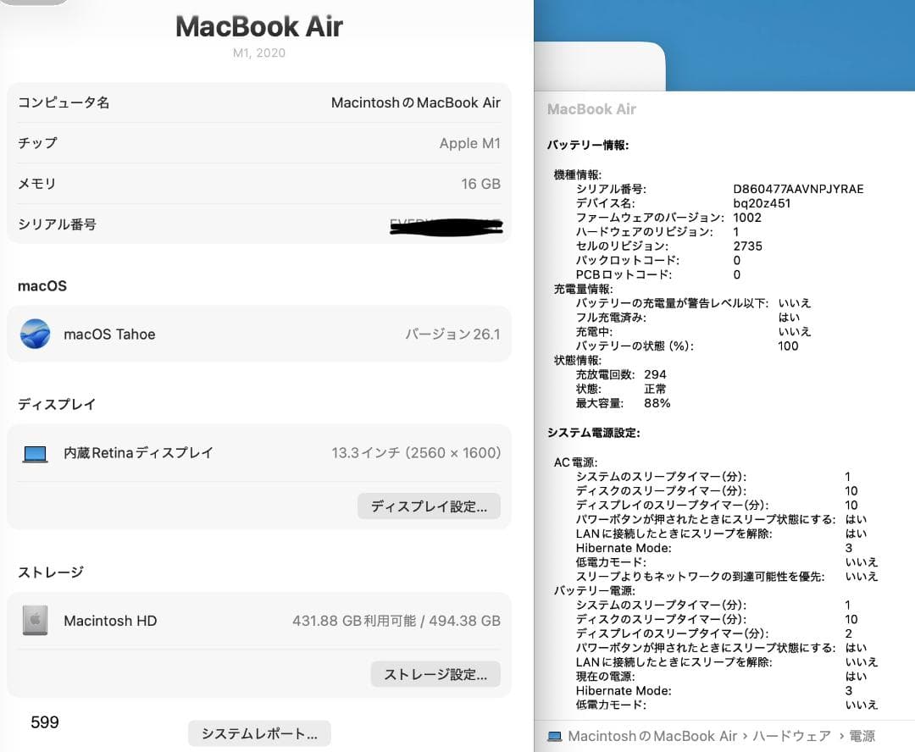Click the Macintosh HD drive icon
This screenshot has width=915, height=752.
tap(35, 620)
